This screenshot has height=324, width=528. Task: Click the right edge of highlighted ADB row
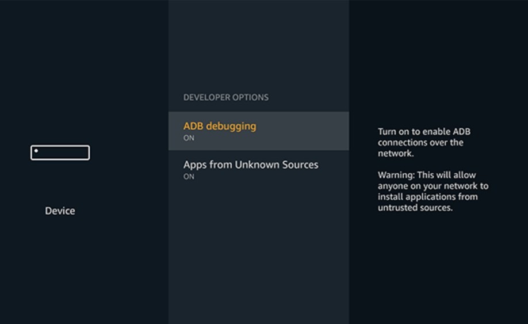click(339, 131)
